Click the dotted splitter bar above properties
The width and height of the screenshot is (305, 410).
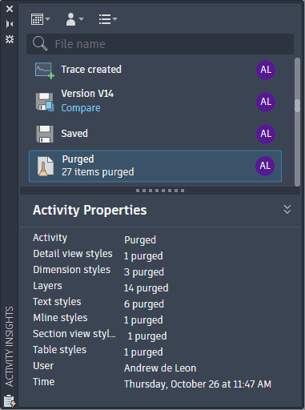160,191
